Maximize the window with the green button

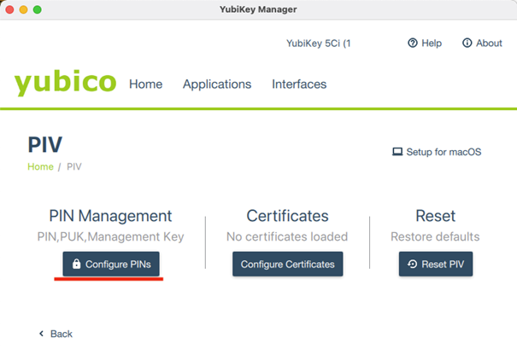pos(38,9)
